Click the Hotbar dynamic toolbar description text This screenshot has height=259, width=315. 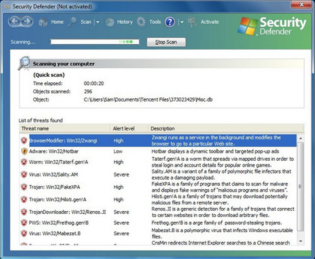[x=215, y=151]
